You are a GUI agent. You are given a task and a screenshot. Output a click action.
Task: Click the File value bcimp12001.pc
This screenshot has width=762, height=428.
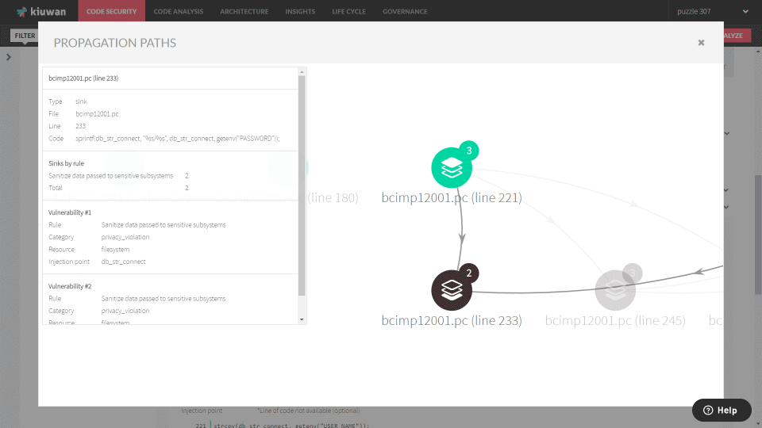coord(97,113)
